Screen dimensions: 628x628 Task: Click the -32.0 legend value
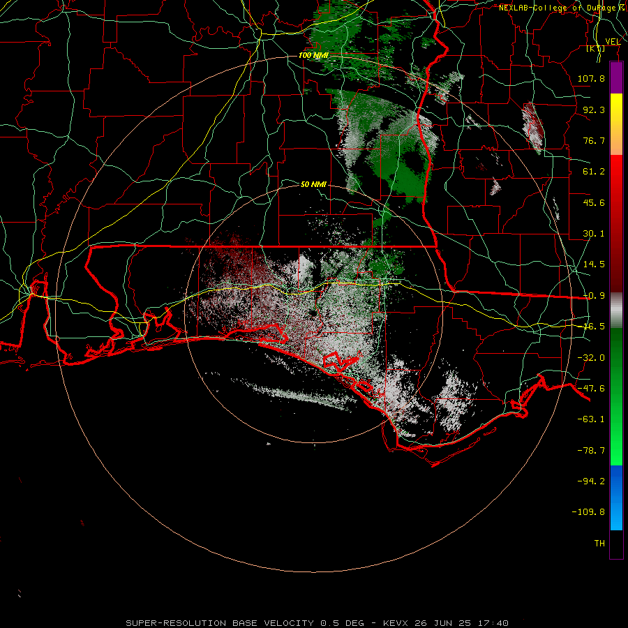[x=591, y=358]
